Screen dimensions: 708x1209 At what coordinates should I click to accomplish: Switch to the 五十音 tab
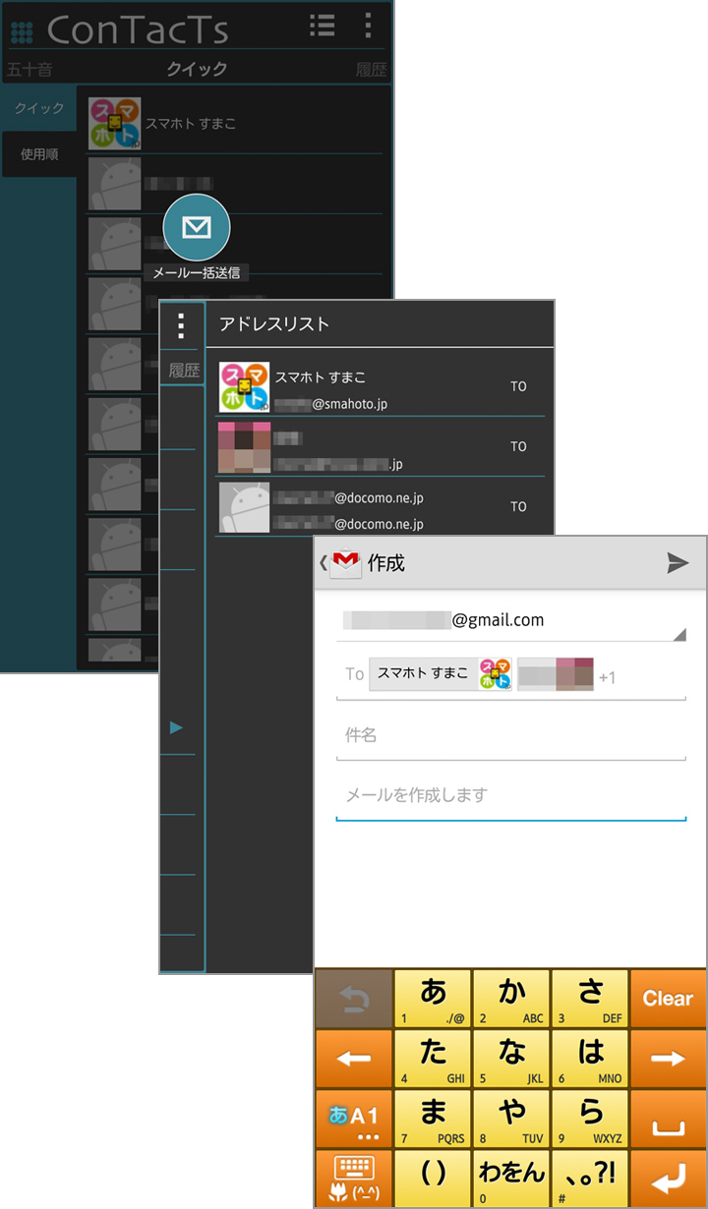point(29,69)
